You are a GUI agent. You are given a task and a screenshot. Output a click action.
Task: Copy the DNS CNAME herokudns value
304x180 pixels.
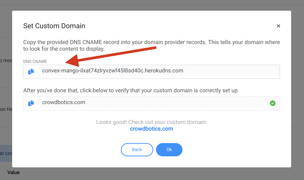point(31,71)
